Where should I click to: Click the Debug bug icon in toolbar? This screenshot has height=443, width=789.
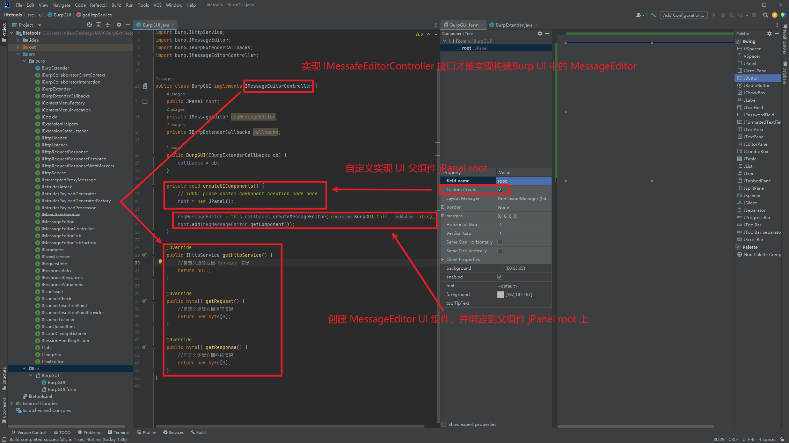(x=723, y=15)
